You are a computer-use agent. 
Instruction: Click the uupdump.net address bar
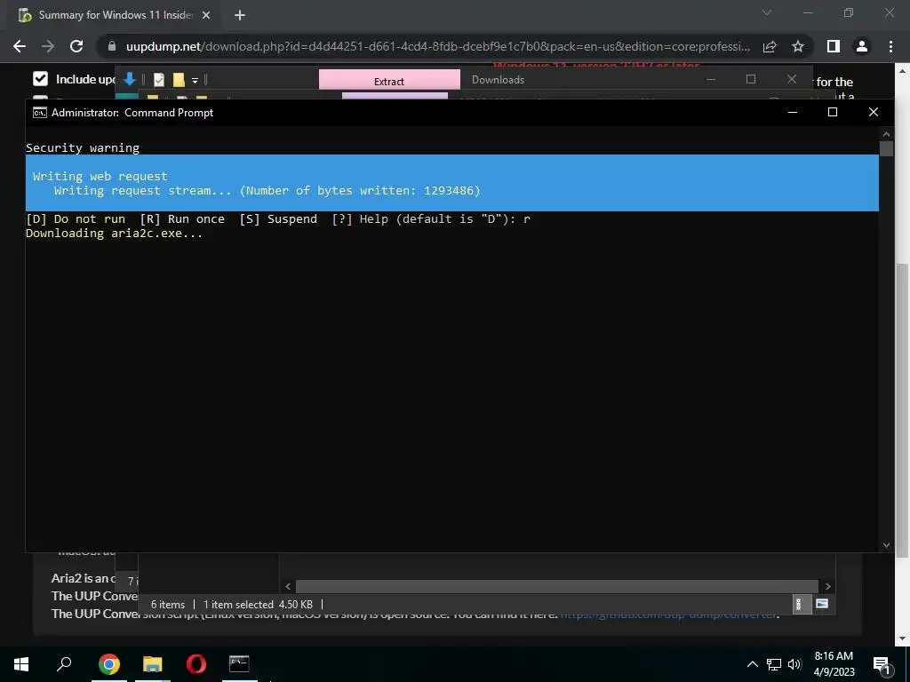pos(437,46)
